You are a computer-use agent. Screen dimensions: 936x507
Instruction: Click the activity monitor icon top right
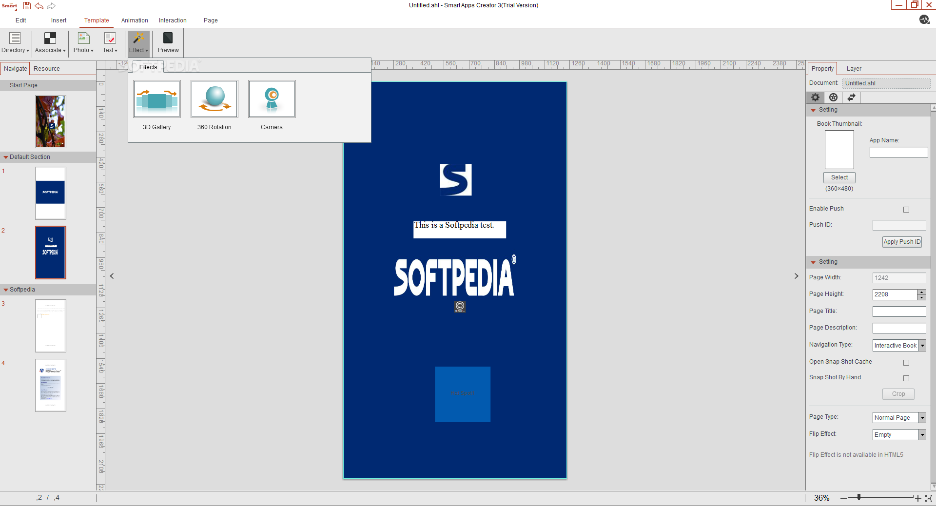coord(924,19)
